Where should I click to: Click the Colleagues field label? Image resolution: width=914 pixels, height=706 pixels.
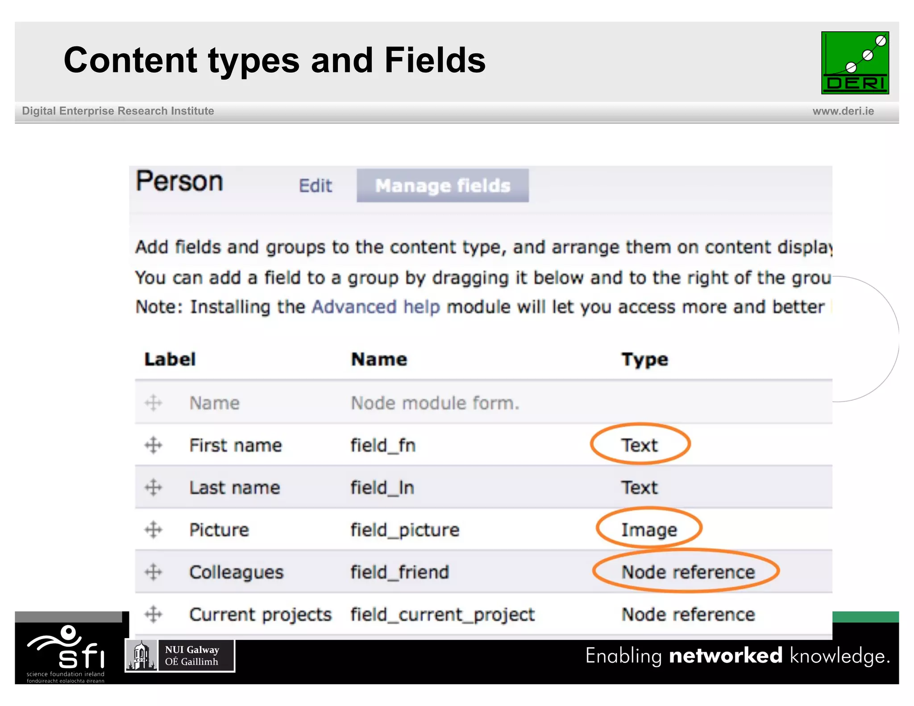[x=236, y=572]
